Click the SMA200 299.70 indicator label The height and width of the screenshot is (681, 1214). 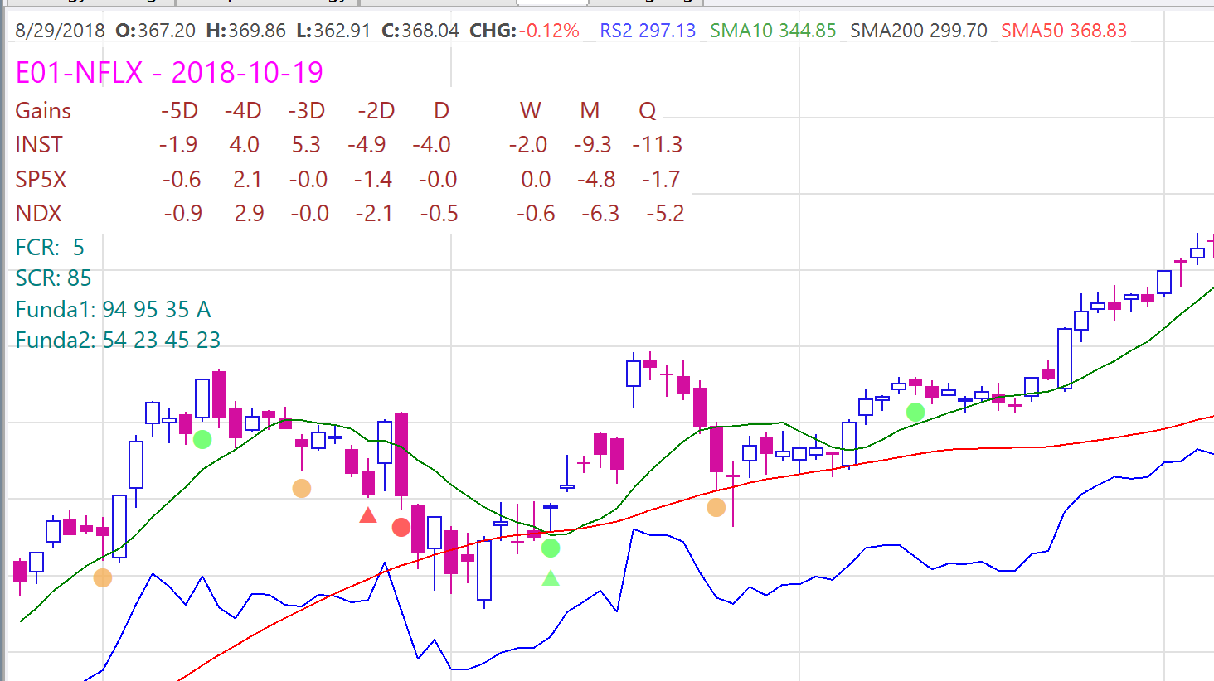point(919,31)
